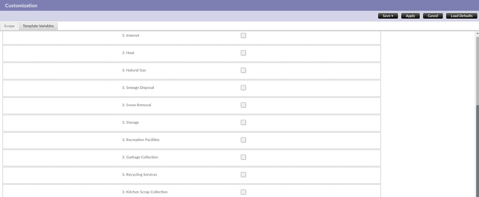Click the scrollbar up arrow
This screenshot has height=197, width=479.
pos(477,34)
